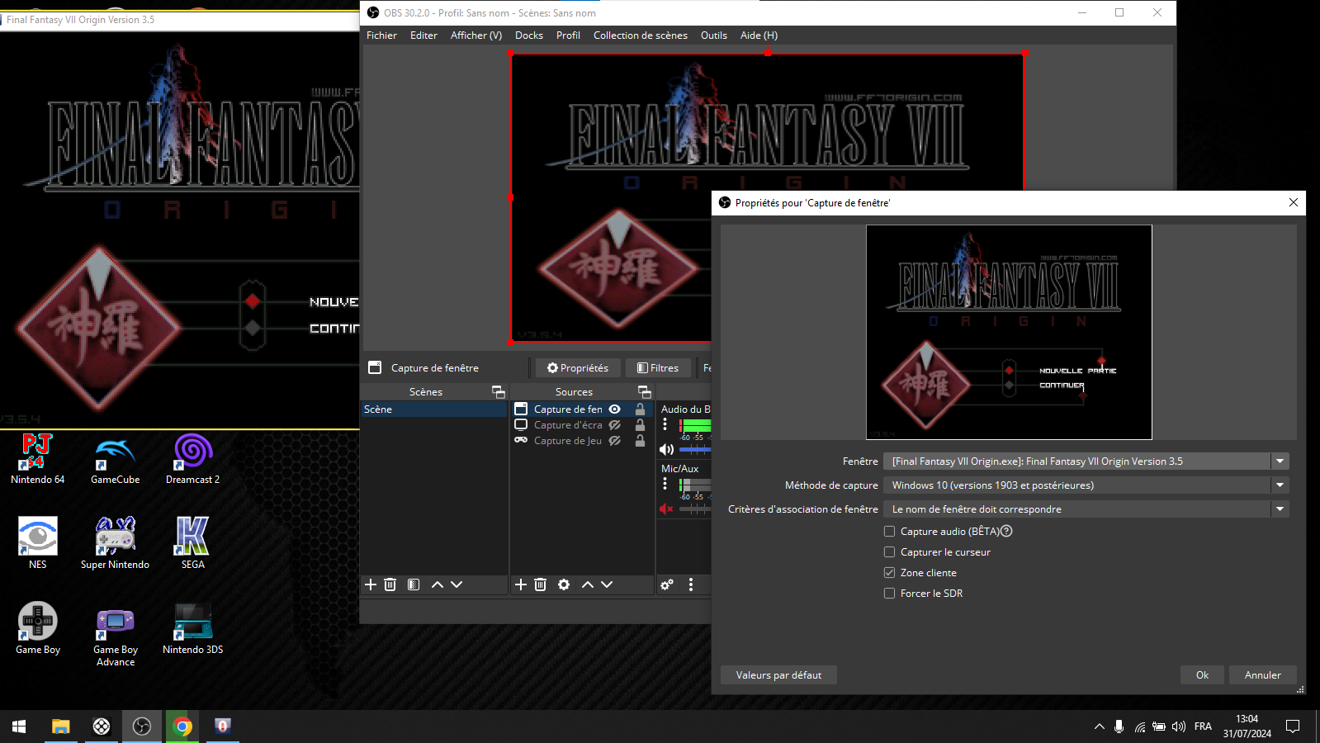The width and height of the screenshot is (1320, 743).
Task: Open advanced audio properties gears icon
Action: pos(667,584)
